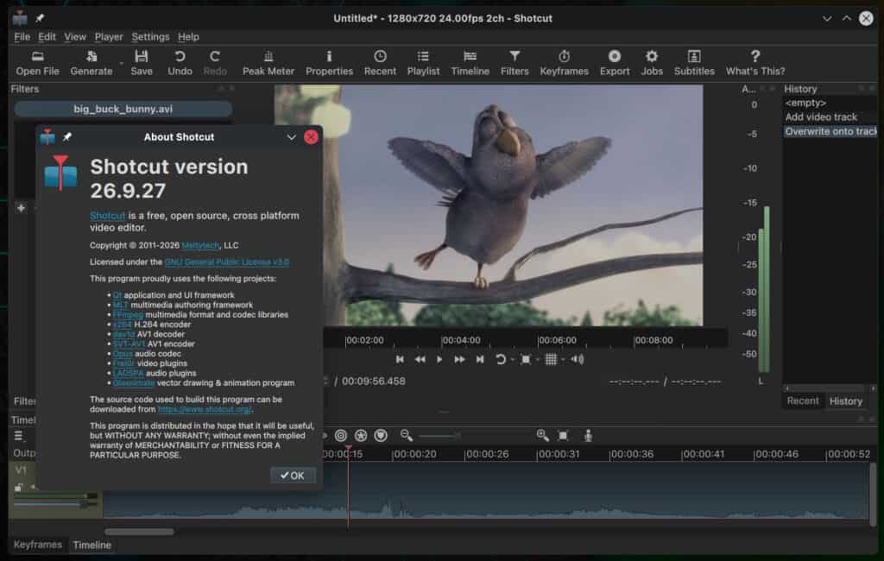Image resolution: width=884 pixels, height=561 pixels.
Task: Open the FFmpeg project link
Action: click(x=128, y=314)
